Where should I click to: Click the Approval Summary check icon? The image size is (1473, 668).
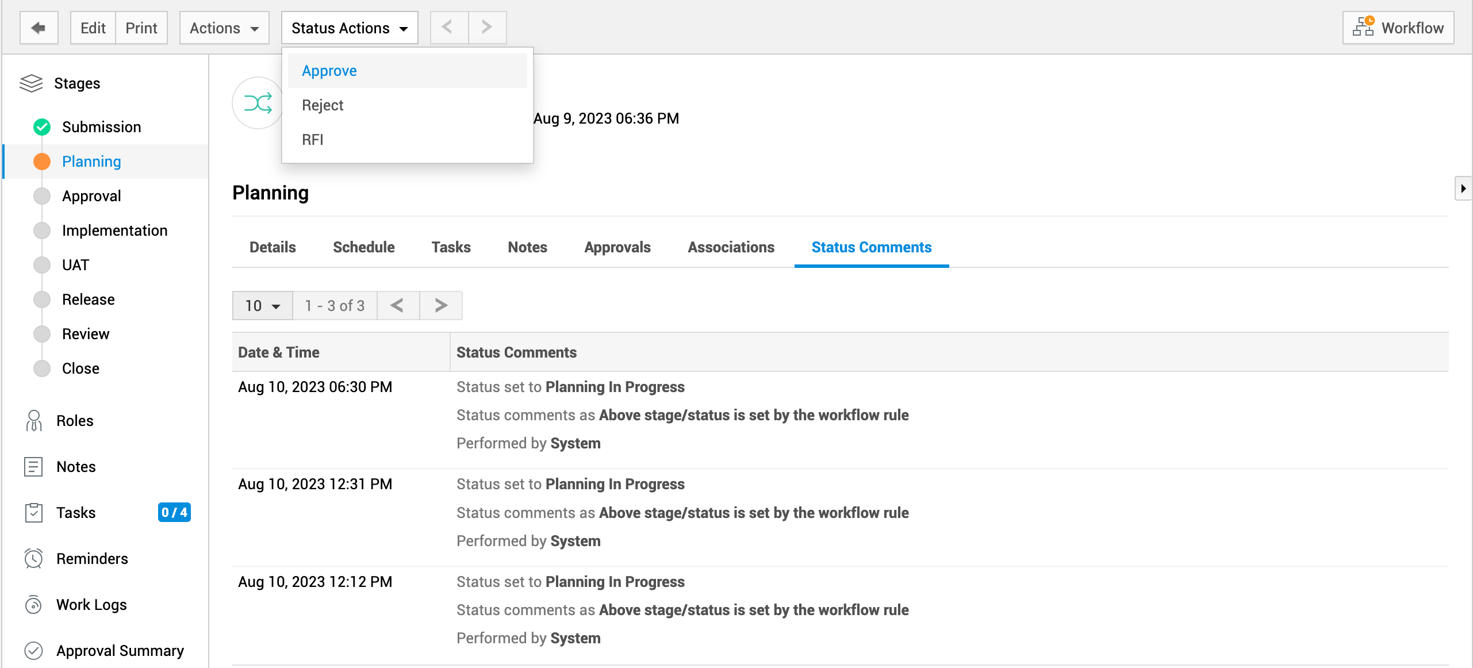point(34,651)
